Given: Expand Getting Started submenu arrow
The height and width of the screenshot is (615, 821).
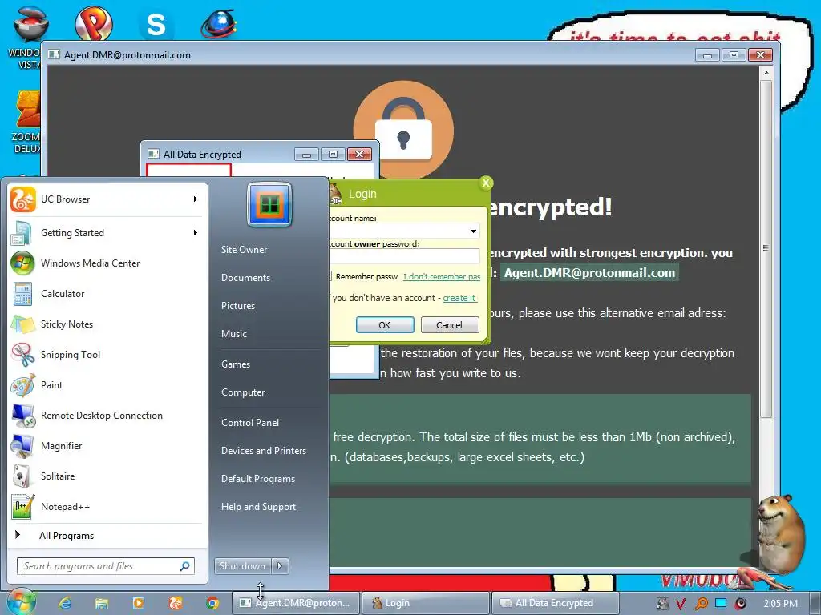Looking at the screenshot, I should click(195, 233).
